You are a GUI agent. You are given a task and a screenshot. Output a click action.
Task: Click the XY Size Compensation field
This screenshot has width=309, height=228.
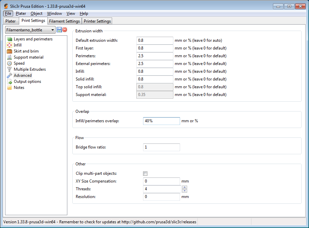[x=161, y=181]
